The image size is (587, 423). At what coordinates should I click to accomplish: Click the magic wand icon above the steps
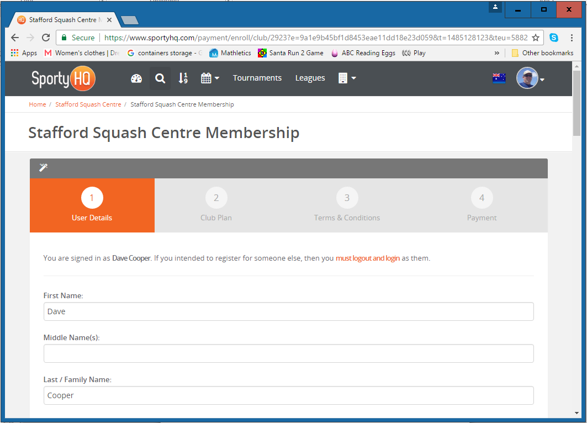43,168
